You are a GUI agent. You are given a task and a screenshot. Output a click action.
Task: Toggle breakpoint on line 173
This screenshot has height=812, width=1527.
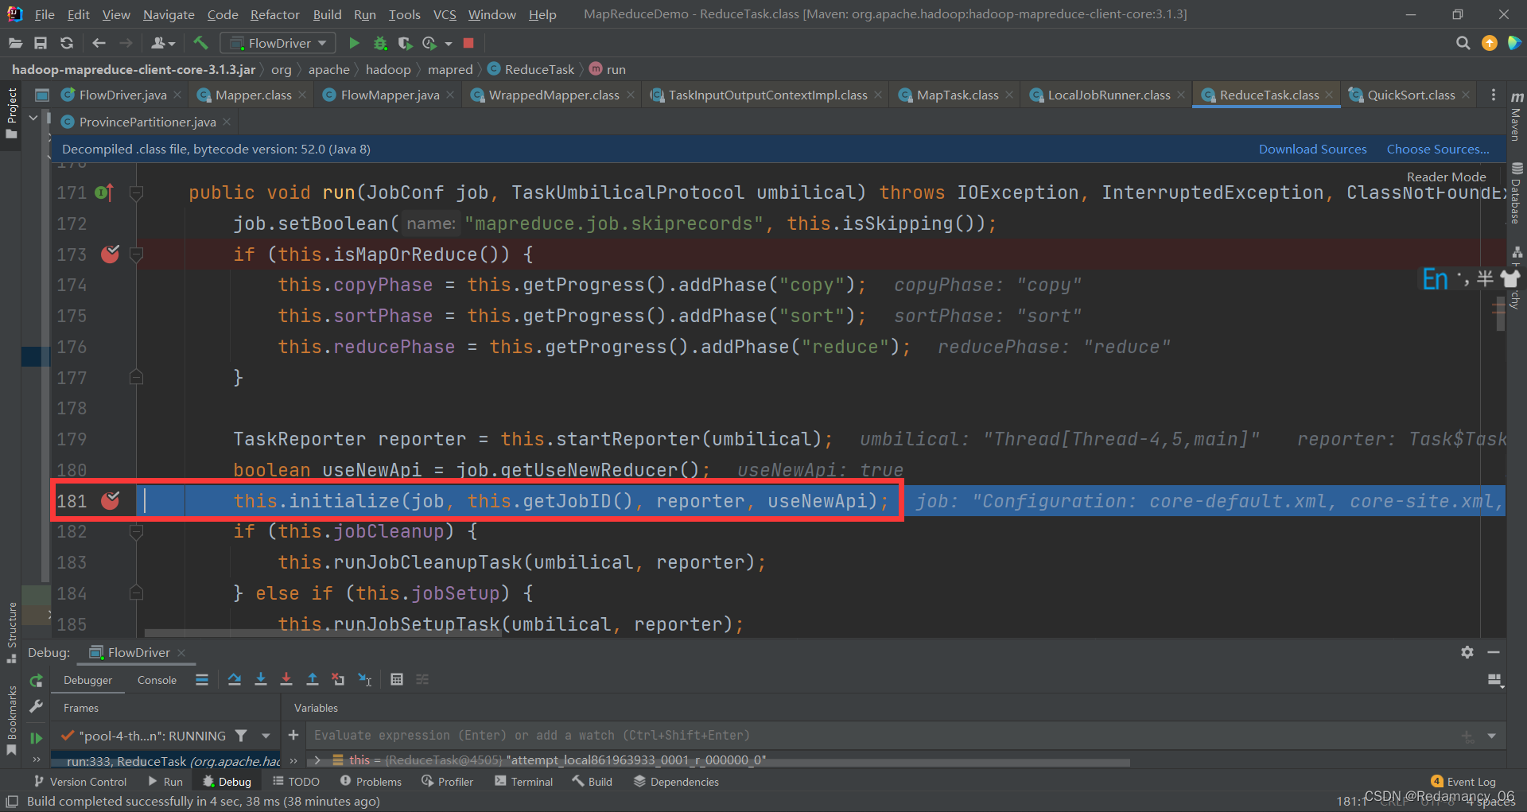111,254
